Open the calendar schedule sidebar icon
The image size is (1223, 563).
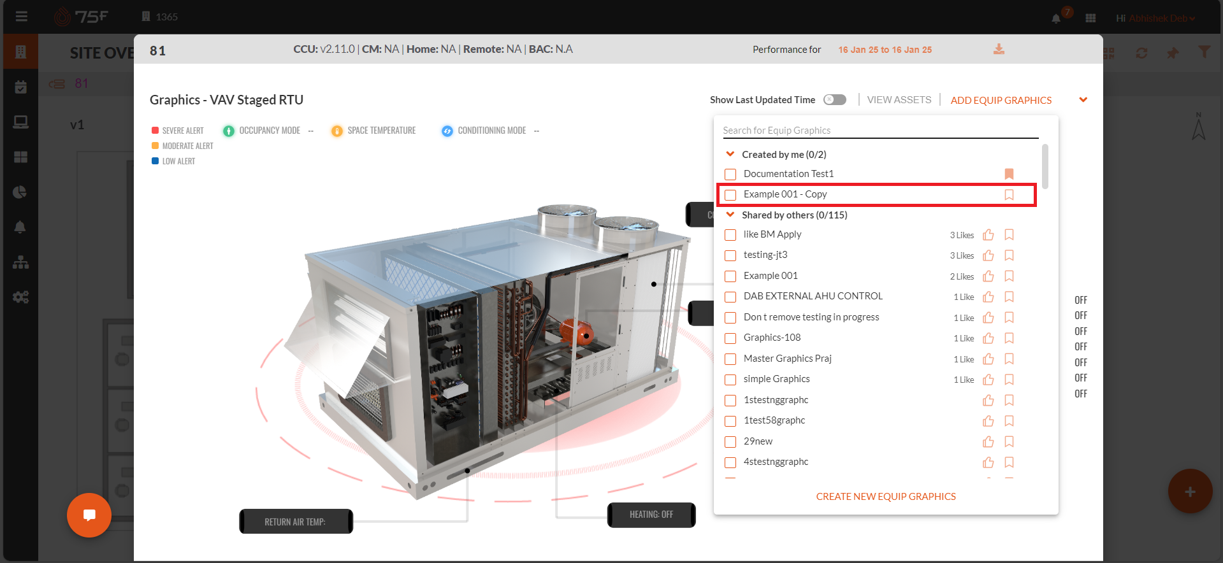tap(20, 87)
